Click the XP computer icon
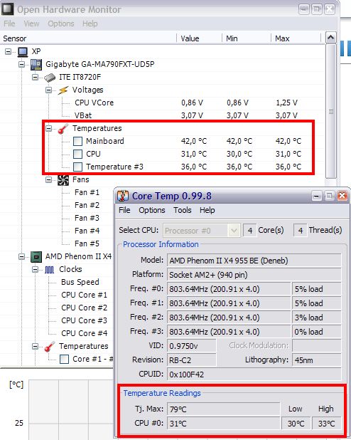Image resolution: width=351 pixels, height=440 pixels. 23,52
